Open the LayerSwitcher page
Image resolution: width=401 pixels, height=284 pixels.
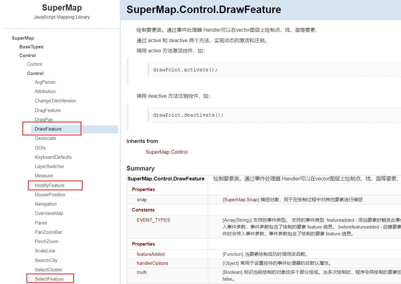point(50,166)
